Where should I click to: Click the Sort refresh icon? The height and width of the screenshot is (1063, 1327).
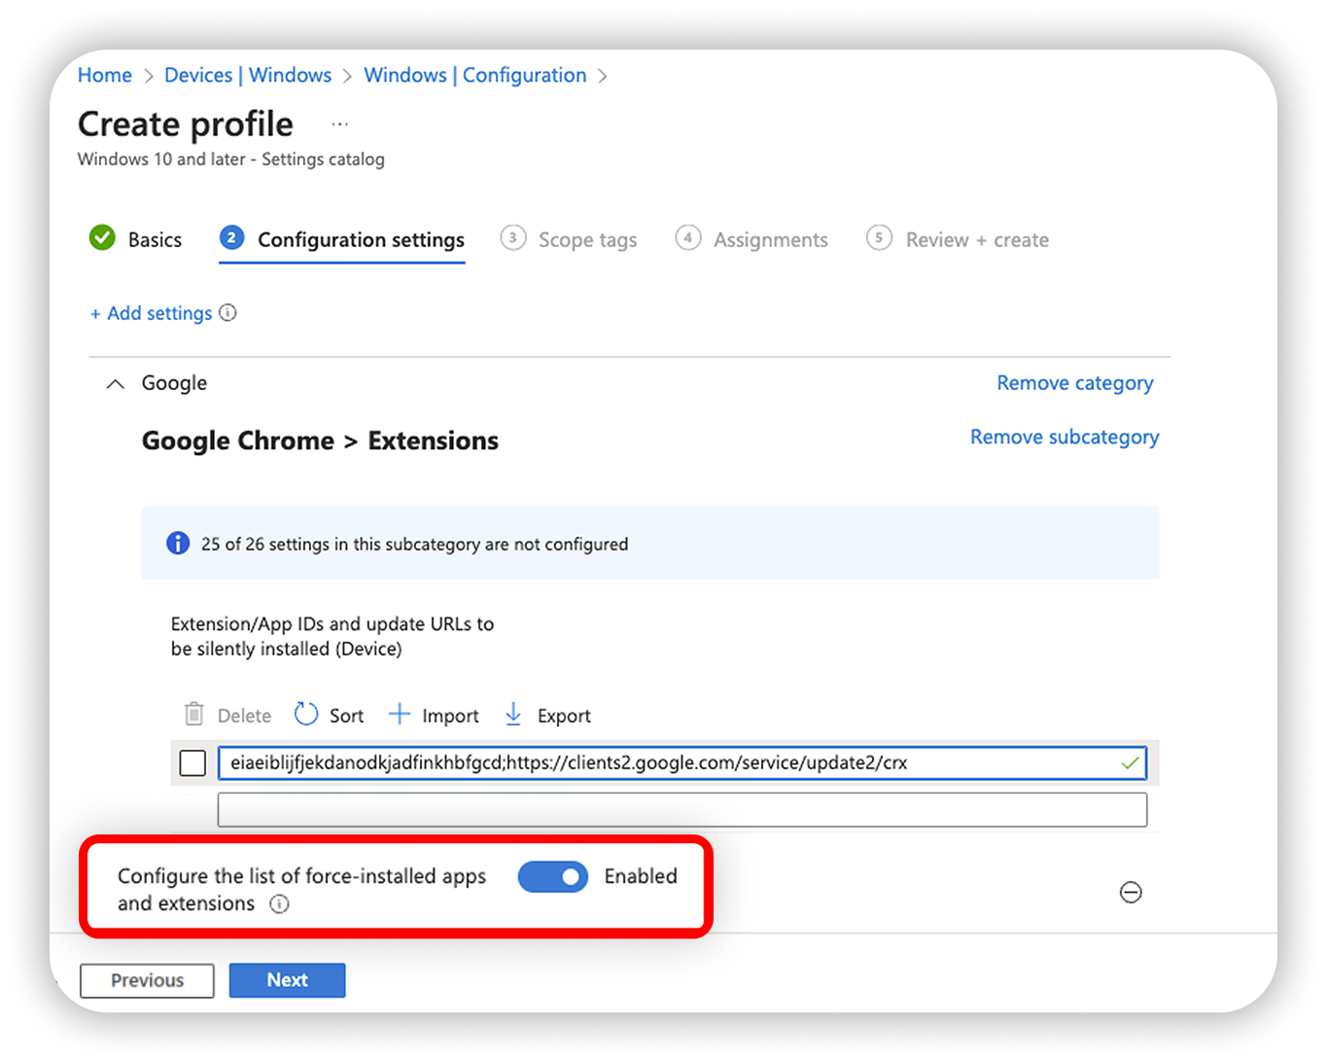pos(306,715)
